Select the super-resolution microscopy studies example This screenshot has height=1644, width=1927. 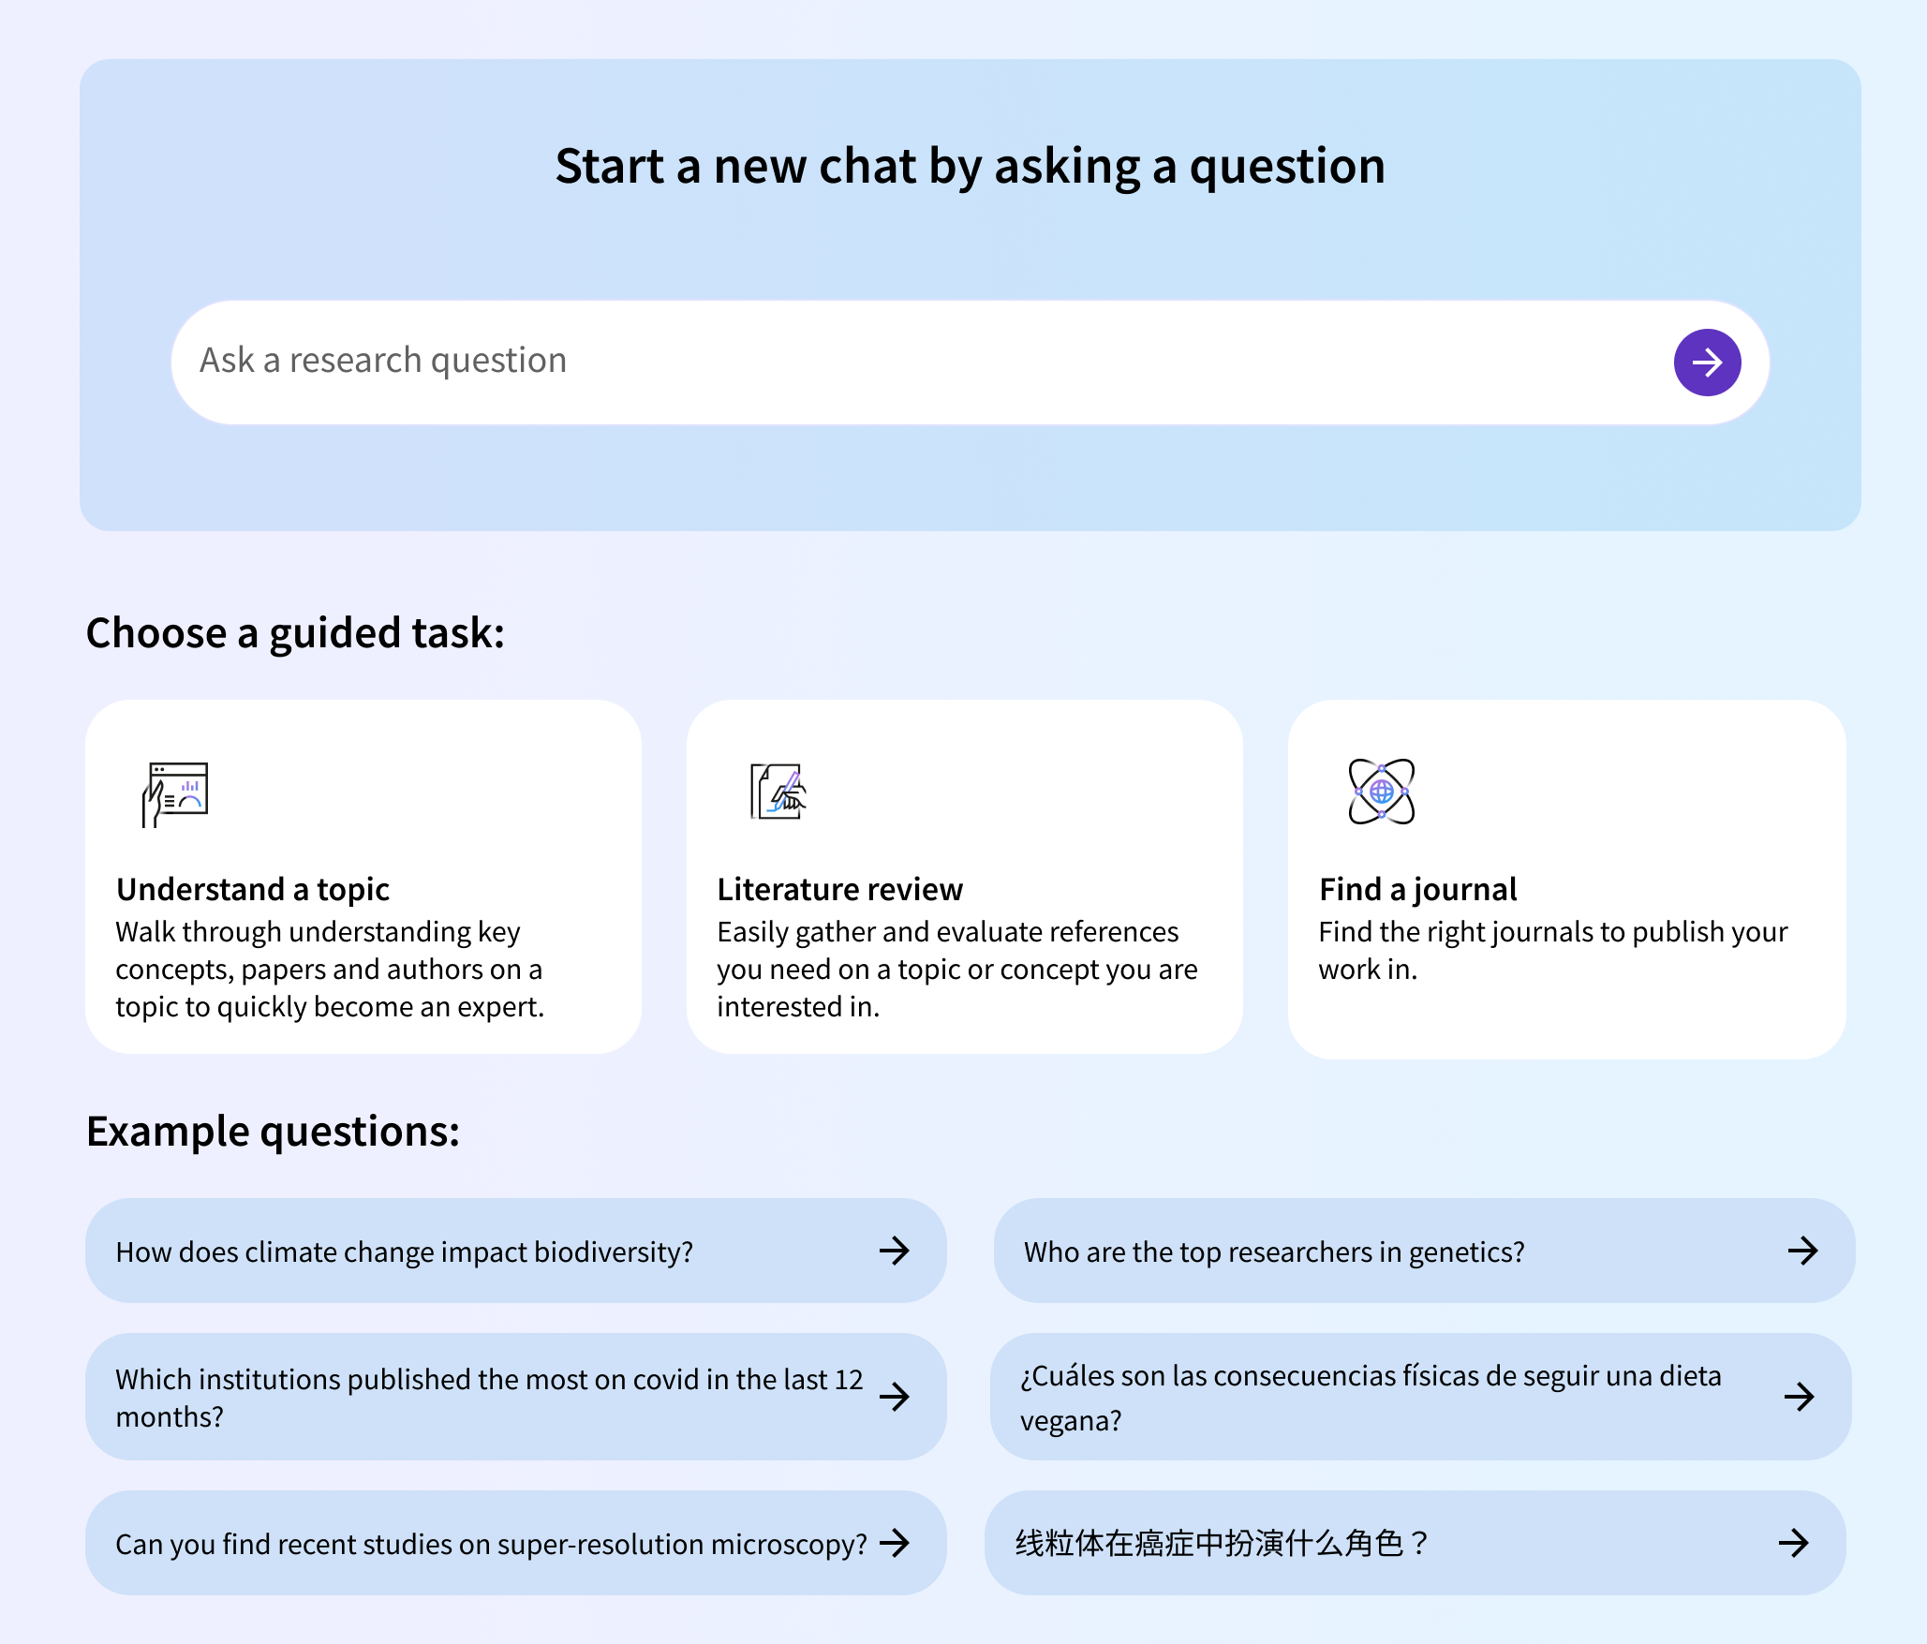click(x=468, y=1542)
